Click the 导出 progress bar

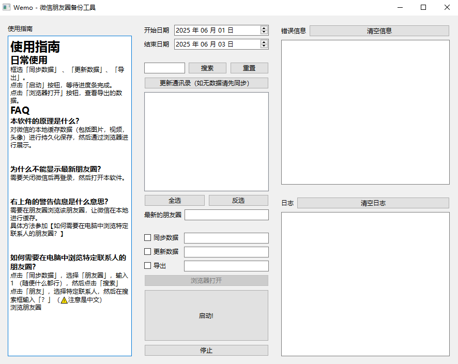coord(226,266)
